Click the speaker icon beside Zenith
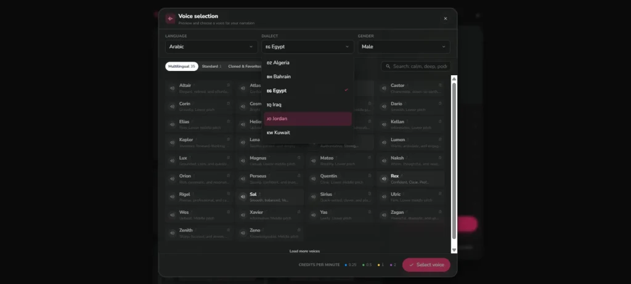This screenshot has width=631, height=284. click(173, 233)
